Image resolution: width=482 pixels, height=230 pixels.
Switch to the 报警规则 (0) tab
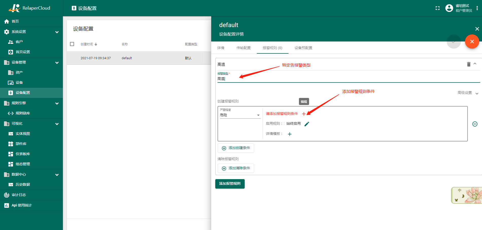click(273, 48)
